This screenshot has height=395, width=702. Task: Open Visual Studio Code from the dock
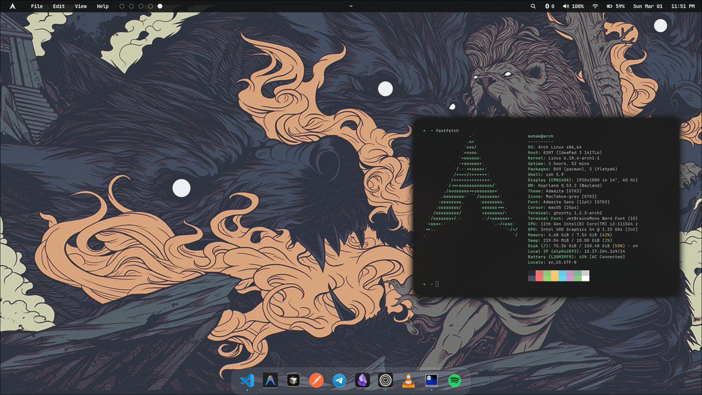[x=247, y=380]
